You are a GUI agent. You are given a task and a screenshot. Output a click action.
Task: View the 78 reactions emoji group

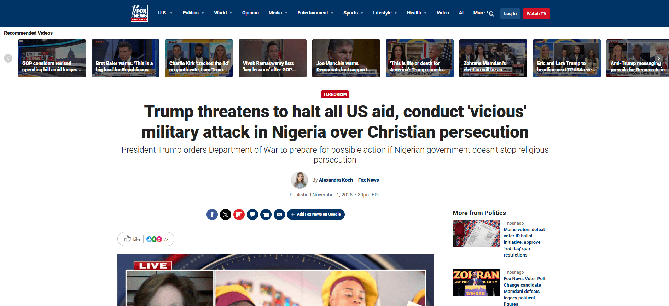coord(157,239)
